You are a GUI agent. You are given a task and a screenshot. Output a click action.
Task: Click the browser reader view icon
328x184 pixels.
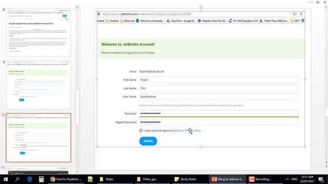[x=295, y=14]
